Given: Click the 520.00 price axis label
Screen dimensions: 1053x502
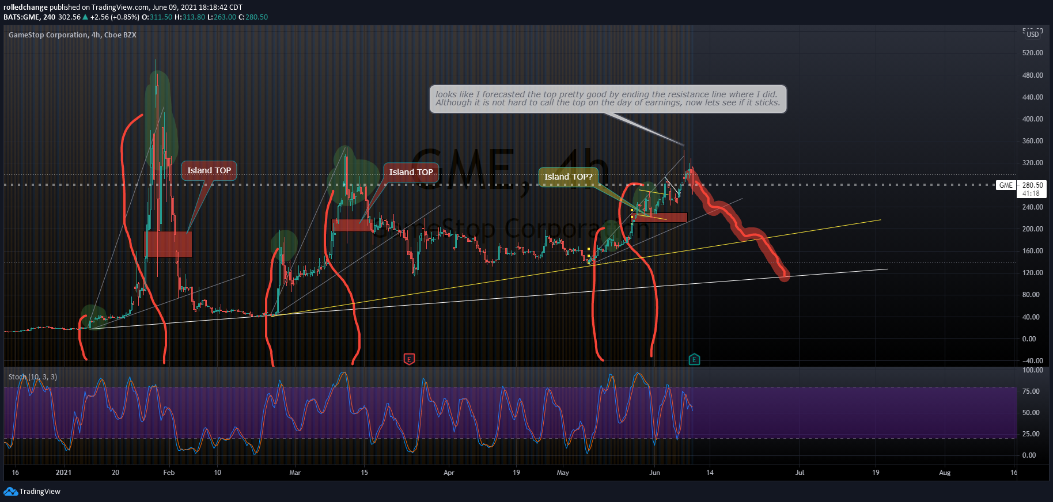Looking at the screenshot, I should tap(1032, 53).
